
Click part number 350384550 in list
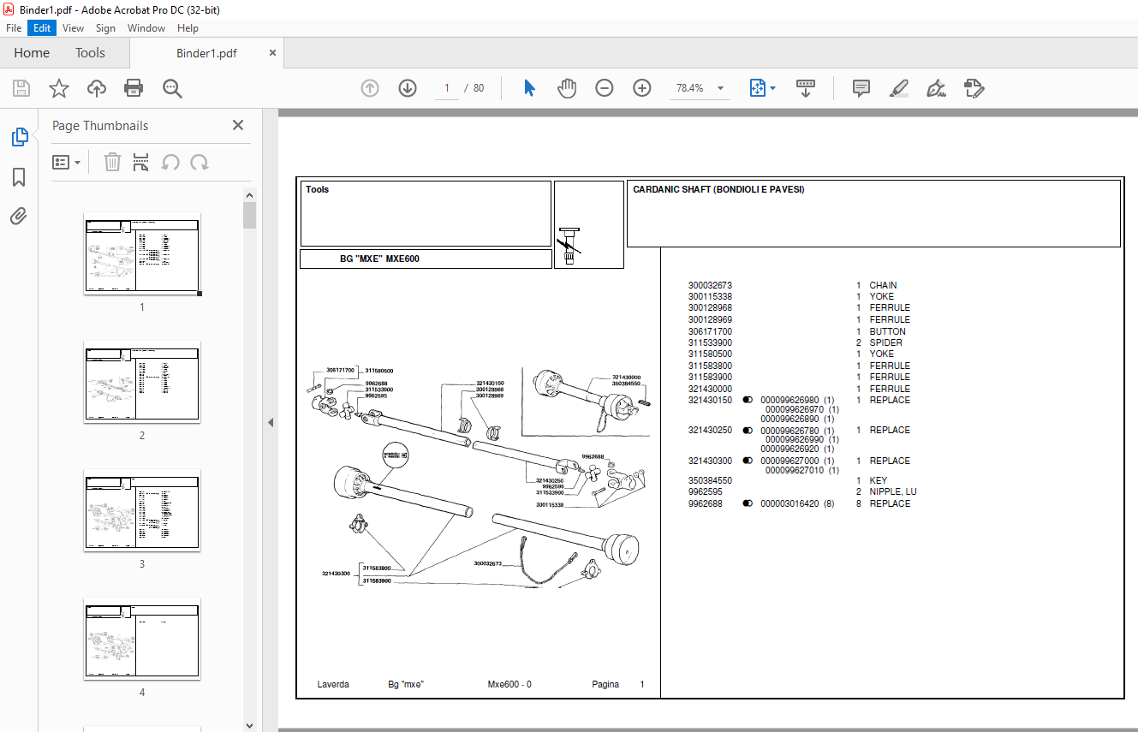point(710,481)
